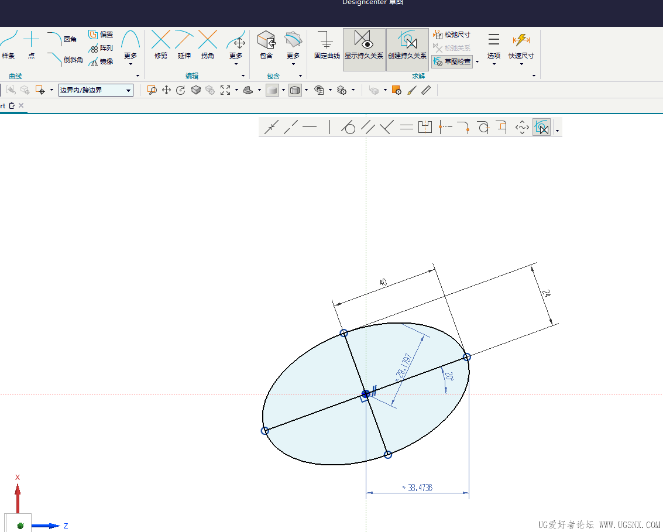The width and height of the screenshot is (663, 532).
Task: Toggle 显示持久关系 display
Action: 364,44
